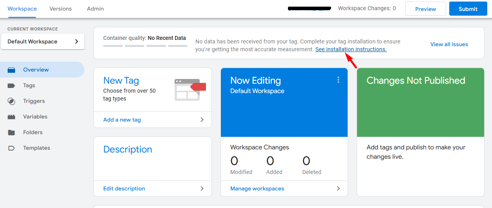Switch to the Workspace tab

tap(22, 9)
